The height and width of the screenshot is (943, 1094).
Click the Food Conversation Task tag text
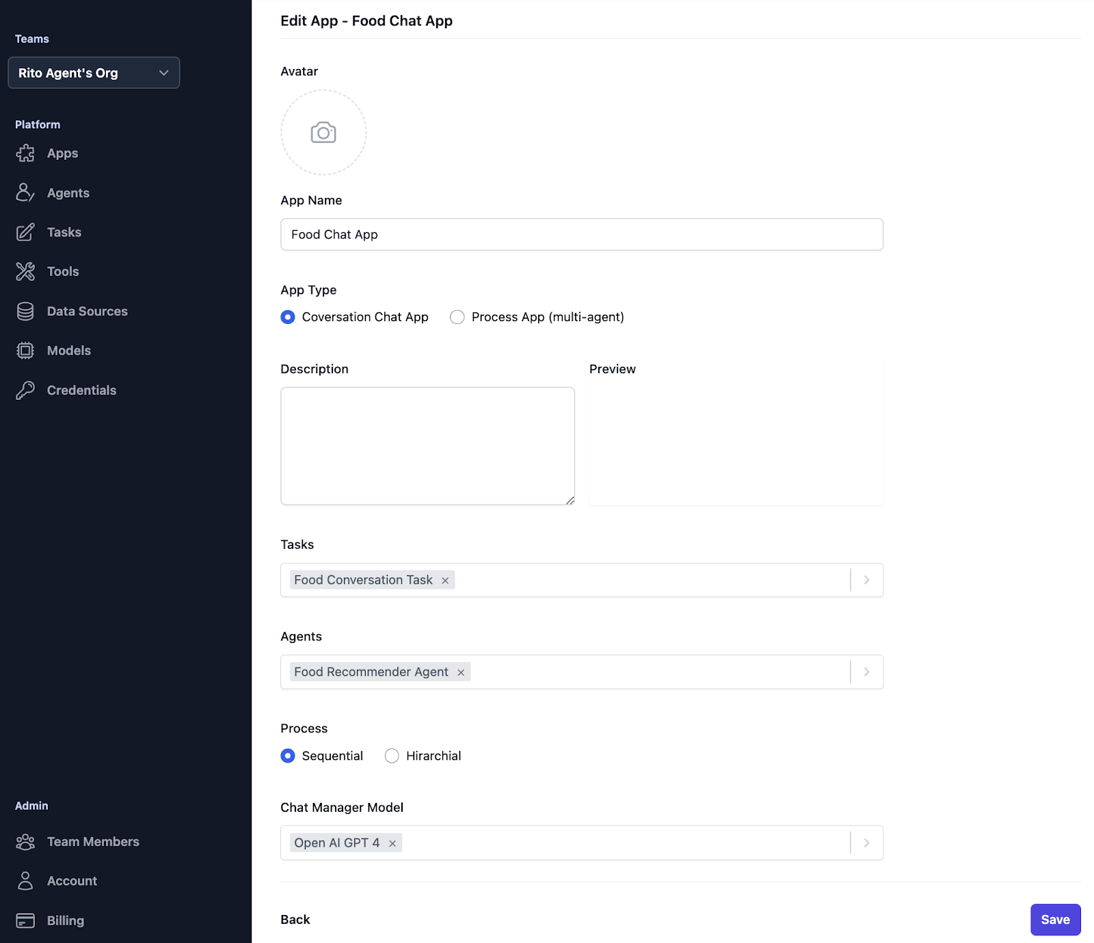click(x=363, y=580)
